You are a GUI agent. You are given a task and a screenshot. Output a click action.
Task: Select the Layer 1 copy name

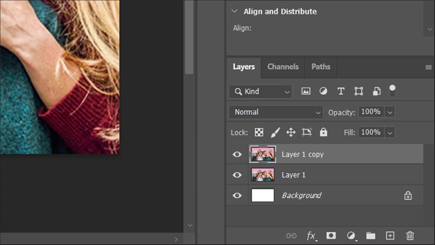point(303,155)
